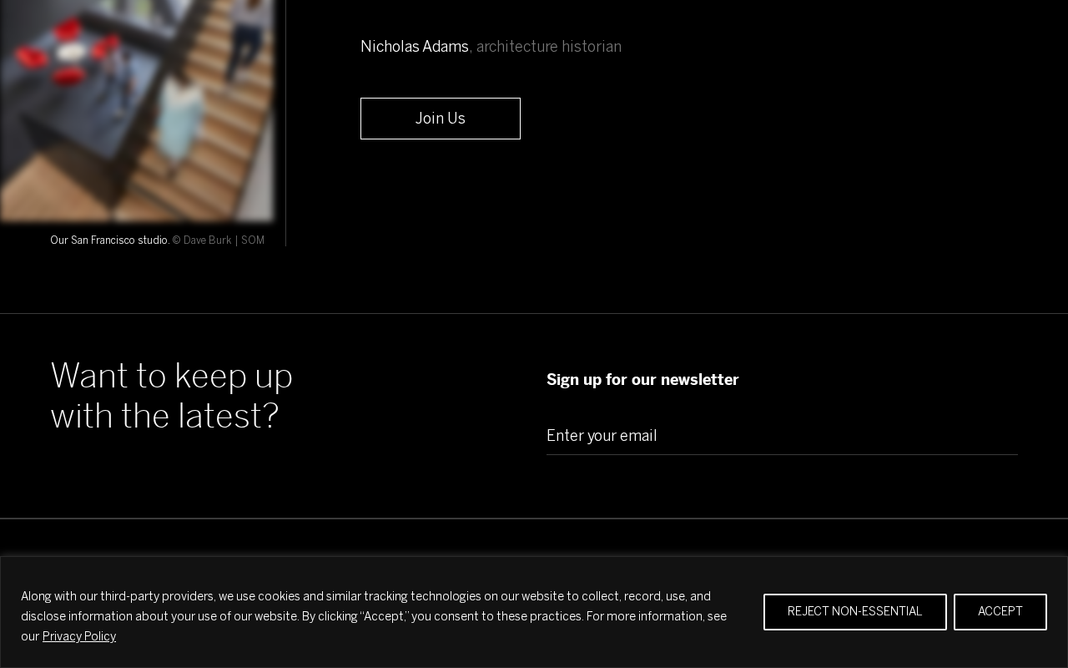Click the vertical divider beside the studio photo
Viewport: 1068px width, 668px height.
coord(285,123)
